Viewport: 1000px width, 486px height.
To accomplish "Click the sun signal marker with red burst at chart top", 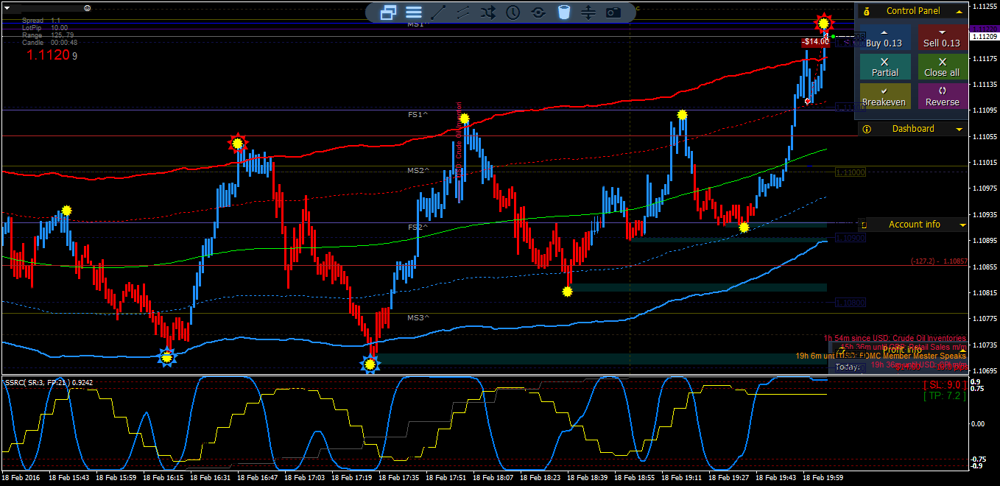I will coord(823,24).
